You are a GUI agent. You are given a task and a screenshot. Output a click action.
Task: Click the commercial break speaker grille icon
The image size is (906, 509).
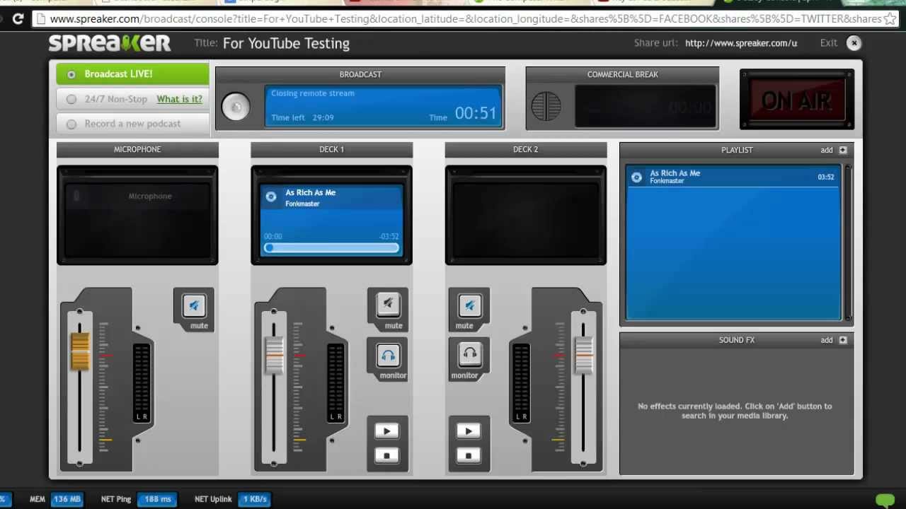point(546,106)
